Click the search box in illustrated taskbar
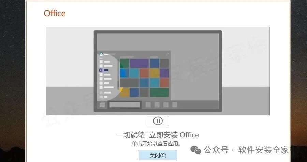307x162 pixels. point(125,105)
